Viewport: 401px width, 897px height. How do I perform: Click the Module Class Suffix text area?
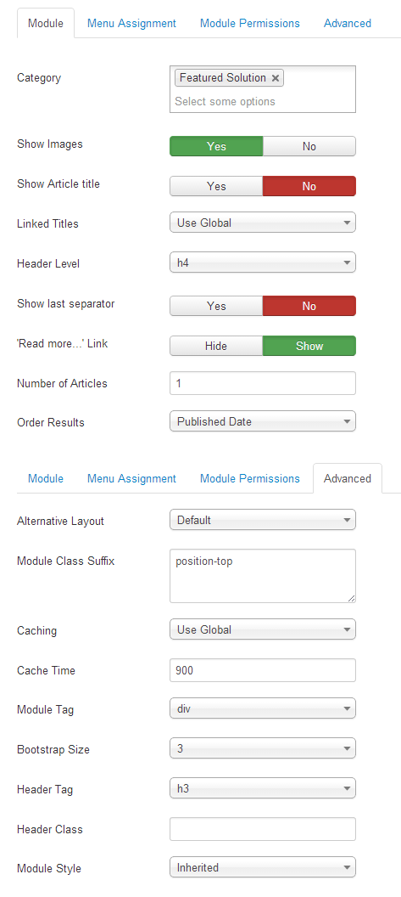pyautogui.click(x=263, y=576)
